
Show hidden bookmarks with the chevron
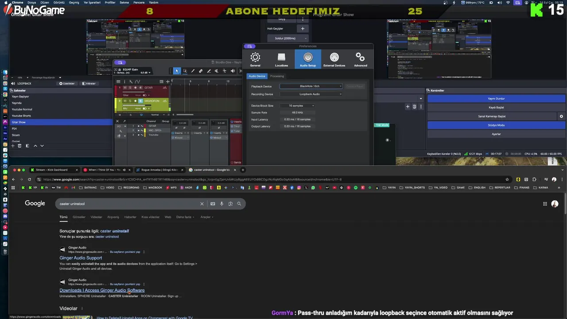click(559, 188)
